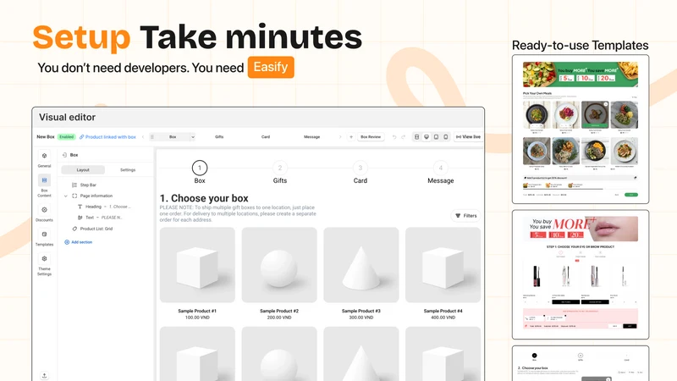Select Sample Product #2 sphere thumbnail

279,265
